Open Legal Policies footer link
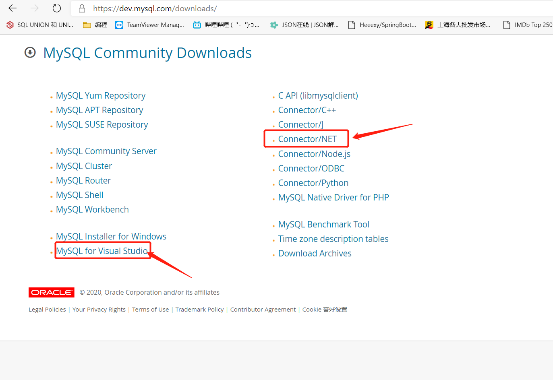The image size is (553, 380). coord(47,309)
